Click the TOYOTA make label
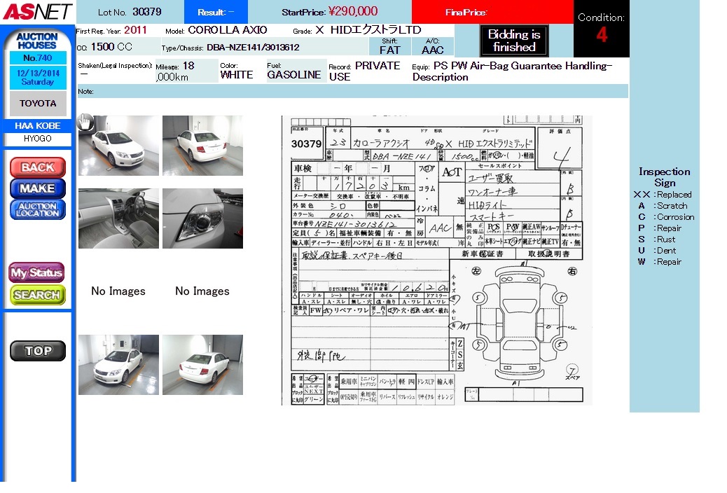 [38, 104]
